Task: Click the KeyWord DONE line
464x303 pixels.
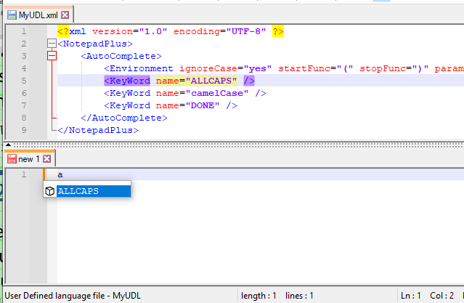Action: point(171,105)
